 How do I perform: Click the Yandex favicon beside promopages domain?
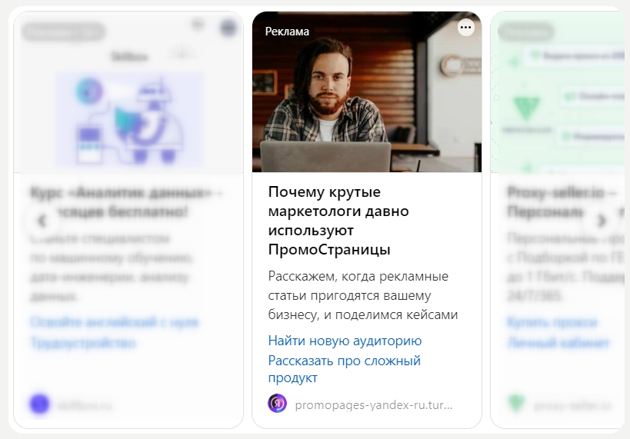tap(277, 404)
